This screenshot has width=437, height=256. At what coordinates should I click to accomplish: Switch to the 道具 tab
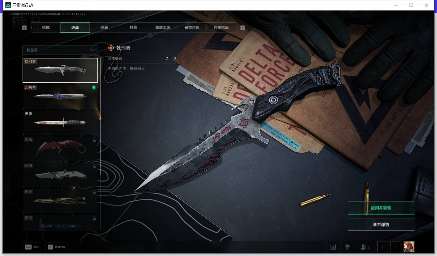tap(104, 28)
